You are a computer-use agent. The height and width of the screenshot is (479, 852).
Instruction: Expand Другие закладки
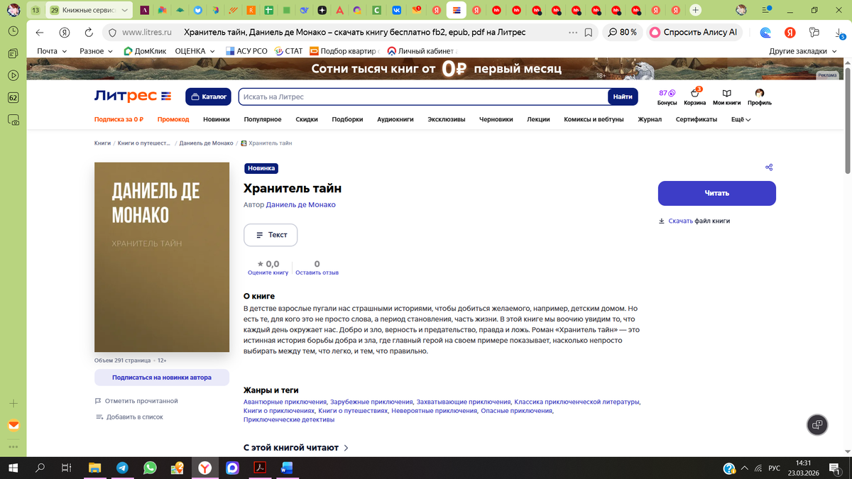tap(803, 51)
